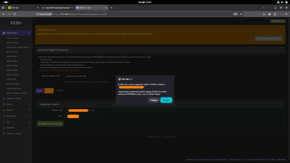Reload the current page
The image size is (290, 163).
(x=14, y=14)
